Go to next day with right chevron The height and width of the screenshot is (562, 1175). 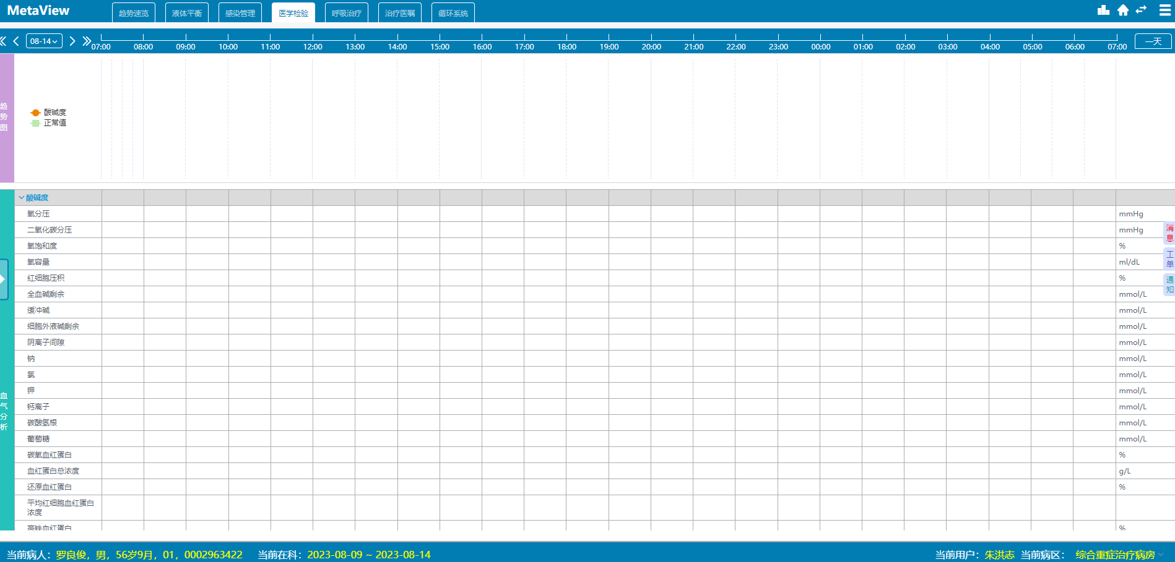(72, 41)
